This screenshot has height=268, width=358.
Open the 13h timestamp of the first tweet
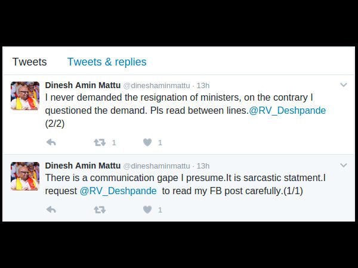(203, 85)
